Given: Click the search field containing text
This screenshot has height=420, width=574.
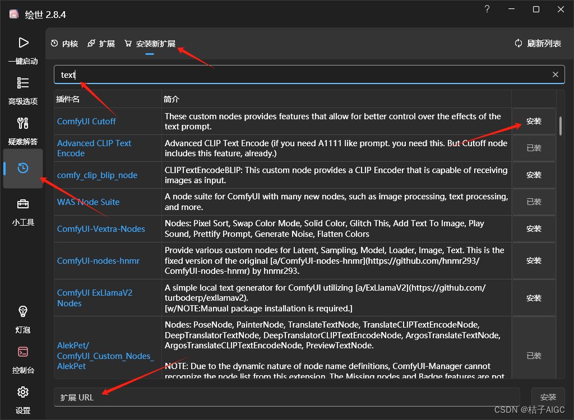Looking at the screenshot, I should pos(309,74).
